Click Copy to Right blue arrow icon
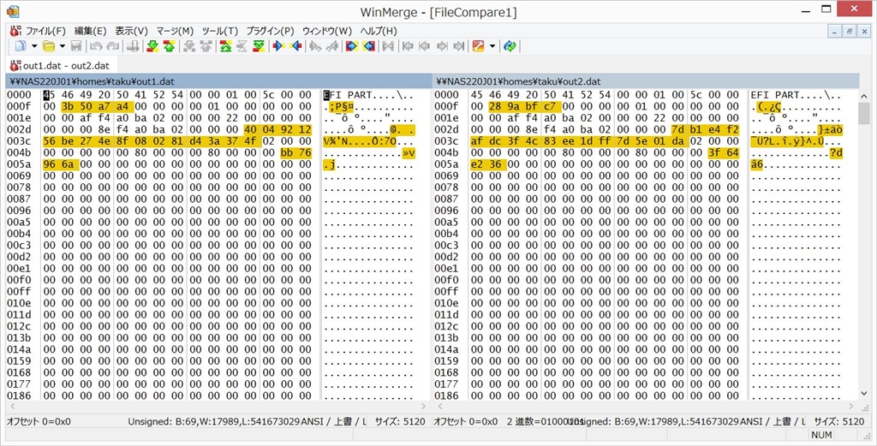The image size is (877, 446). (278, 46)
